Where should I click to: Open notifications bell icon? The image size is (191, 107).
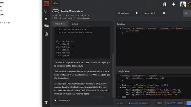174,4
